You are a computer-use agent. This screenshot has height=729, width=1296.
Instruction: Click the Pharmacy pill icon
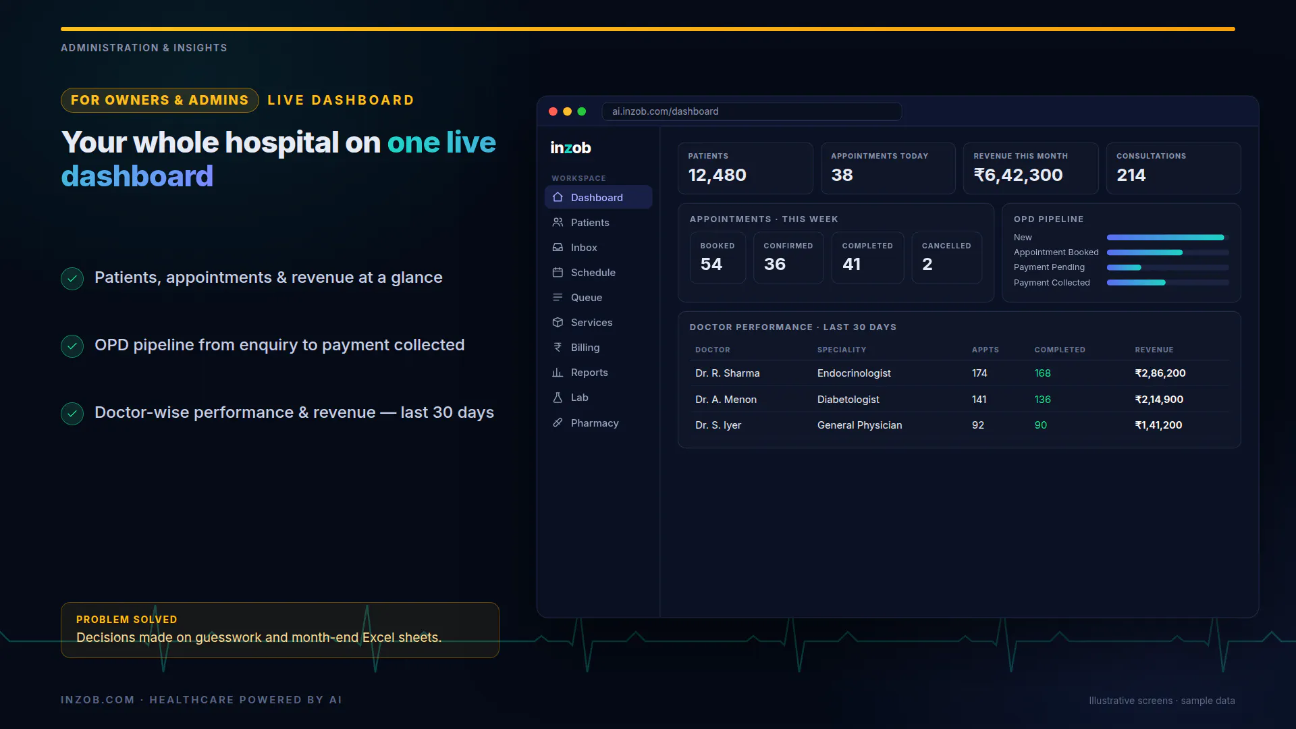coord(558,423)
